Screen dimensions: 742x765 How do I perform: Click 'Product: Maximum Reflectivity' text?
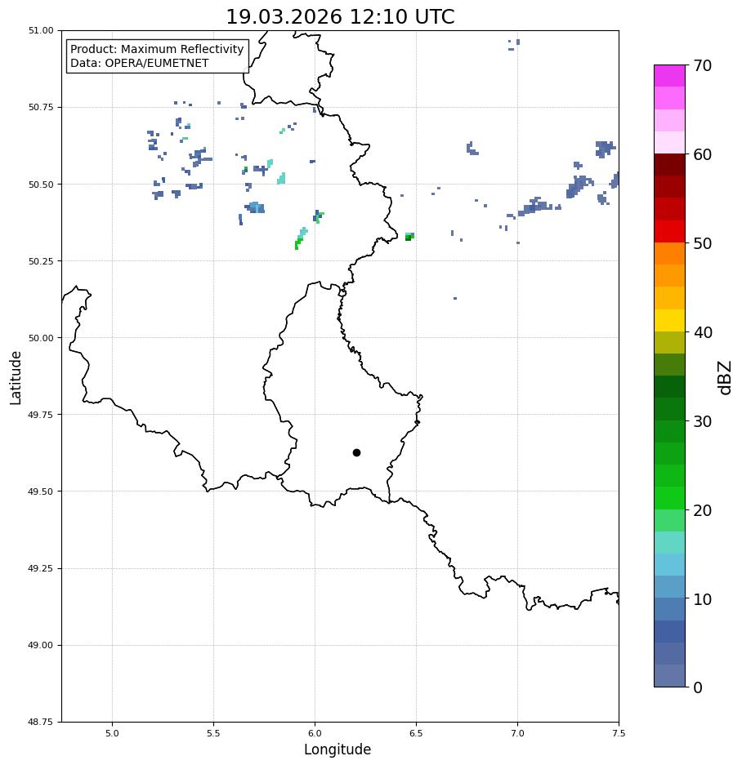(x=157, y=49)
